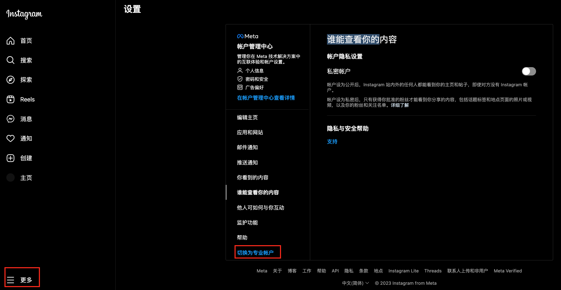Click the 密码和安全 shield icon
This screenshot has height=290, width=561.
click(x=240, y=79)
